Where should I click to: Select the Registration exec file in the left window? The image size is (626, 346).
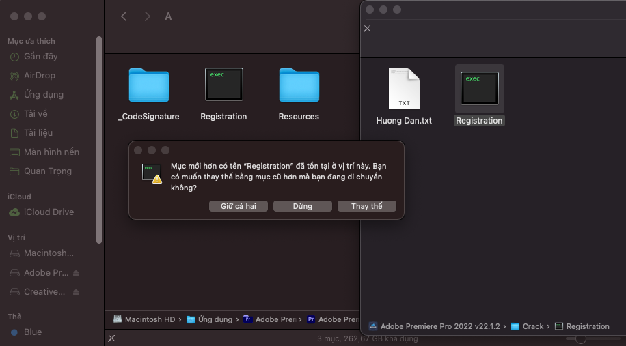coord(223,94)
